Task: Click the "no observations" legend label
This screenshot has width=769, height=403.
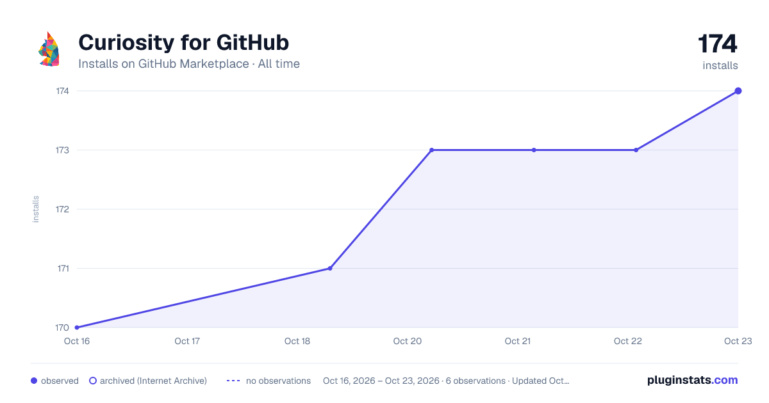Action: point(278,381)
